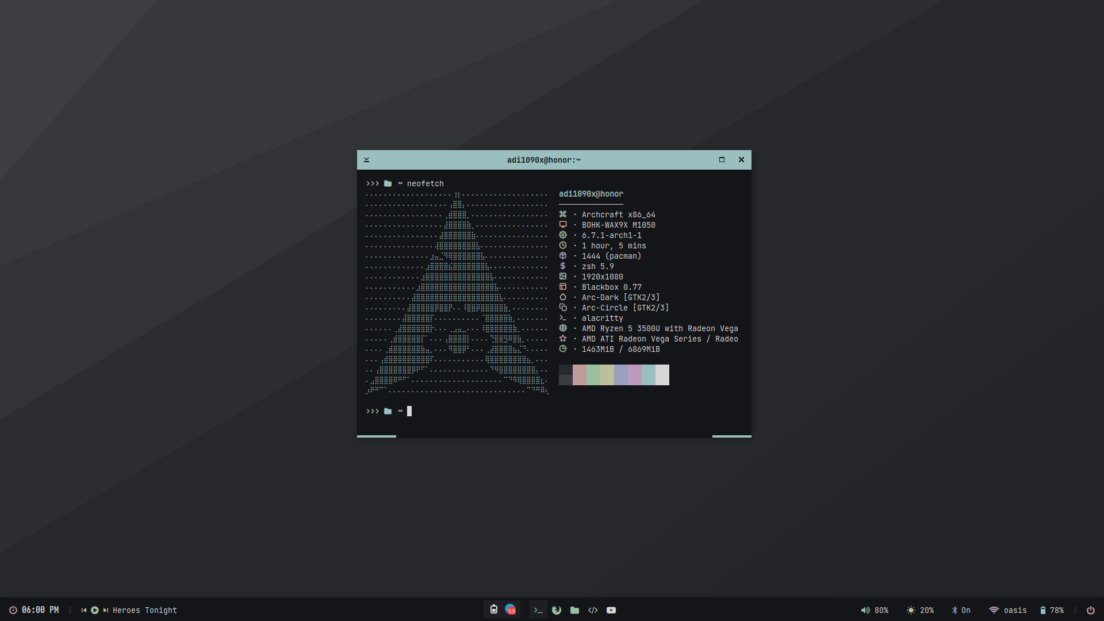Click the brightness 20% indicator
1104x621 pixels.
pyautogui.click(x=920, y=610)
